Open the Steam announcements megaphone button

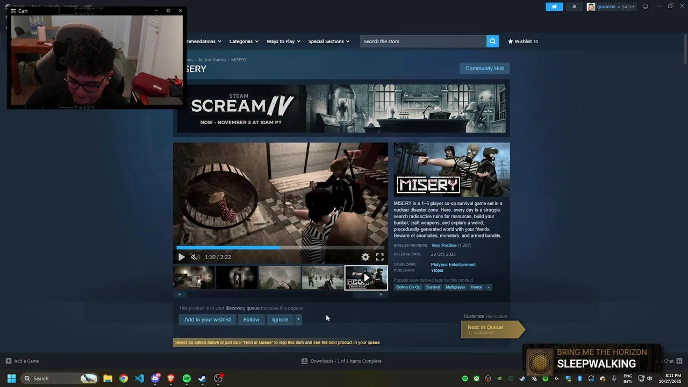pyautogui.click(x=554, y=6)
